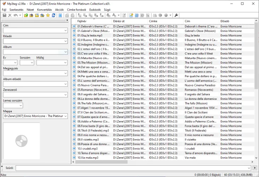Expand the Mappa folder path dropdown
The width and height of the screenshot is (259, 177).
[65, 116]
